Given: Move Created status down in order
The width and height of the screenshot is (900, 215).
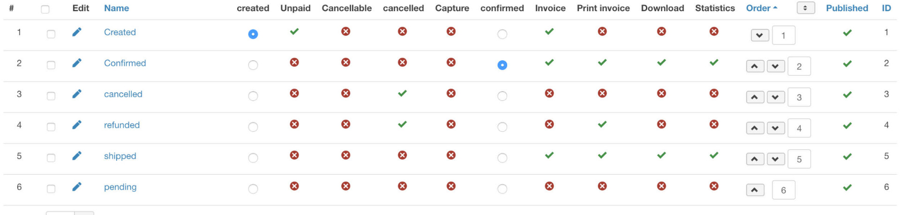Looking at the screenshot, I should coord(760,35).
